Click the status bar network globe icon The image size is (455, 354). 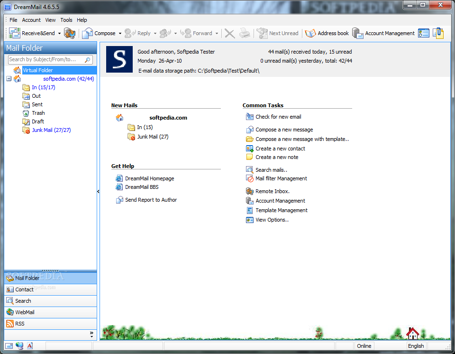pos(19,345)
